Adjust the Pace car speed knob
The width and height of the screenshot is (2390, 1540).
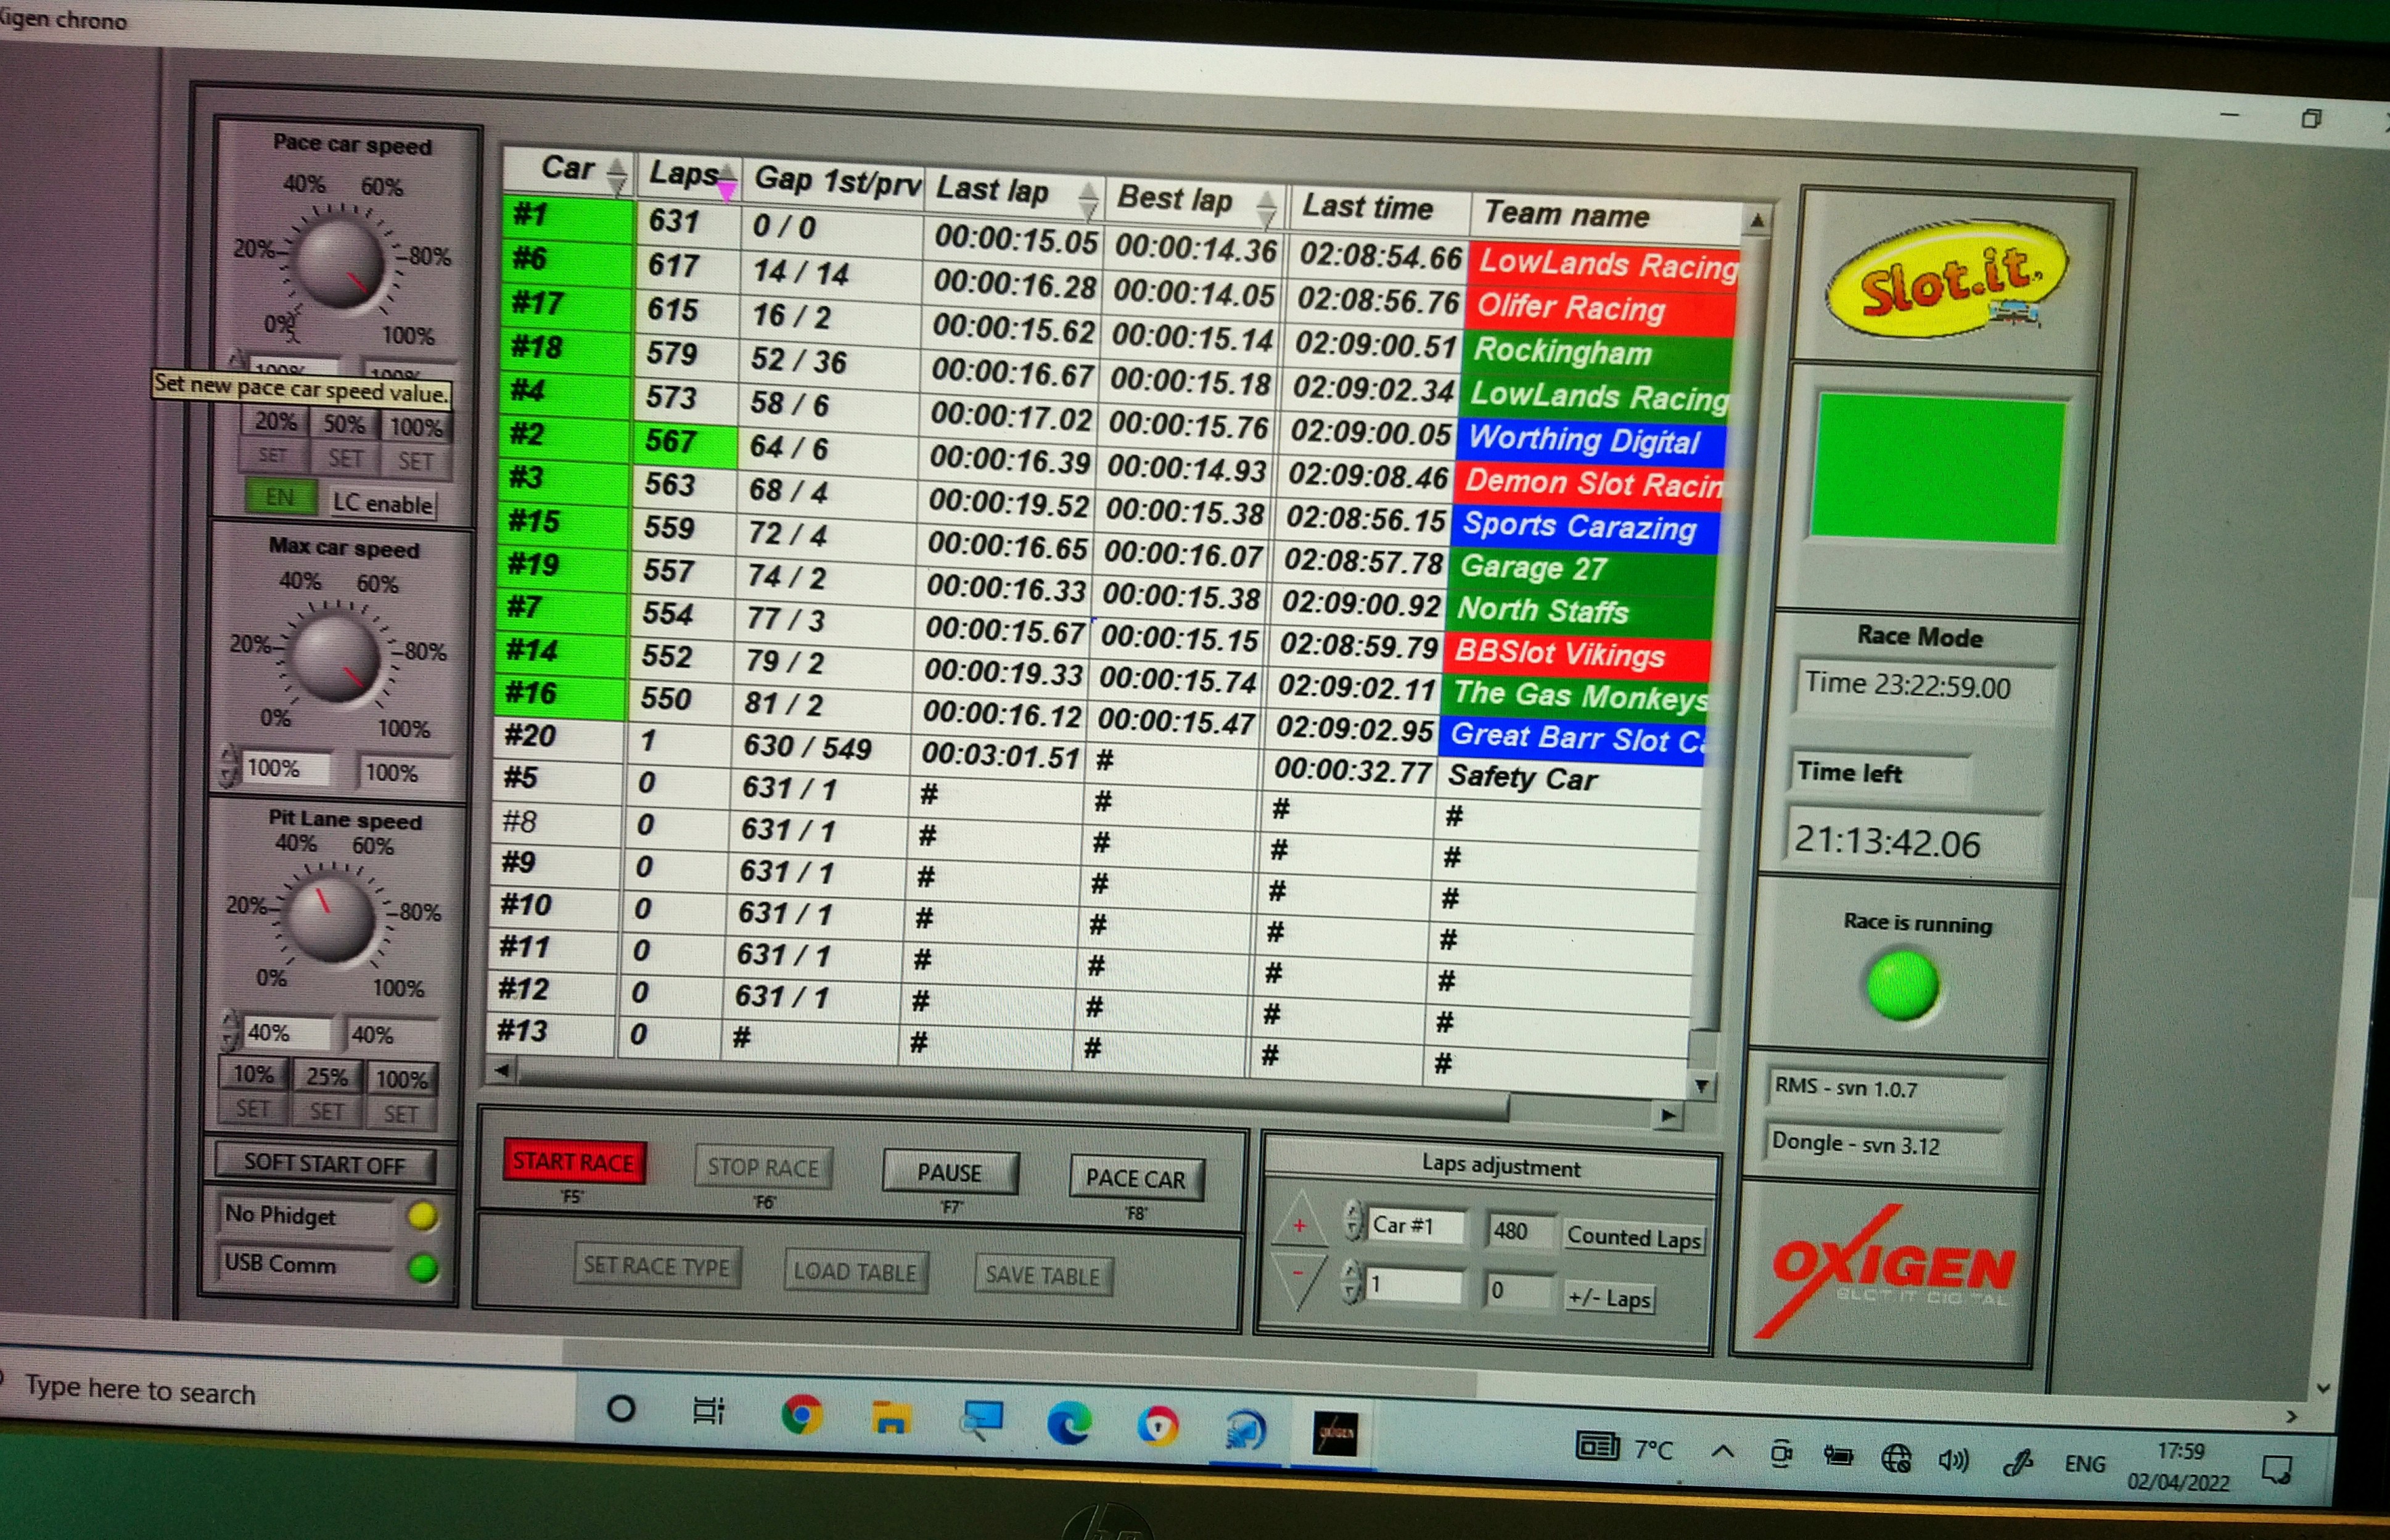point(339,264)
